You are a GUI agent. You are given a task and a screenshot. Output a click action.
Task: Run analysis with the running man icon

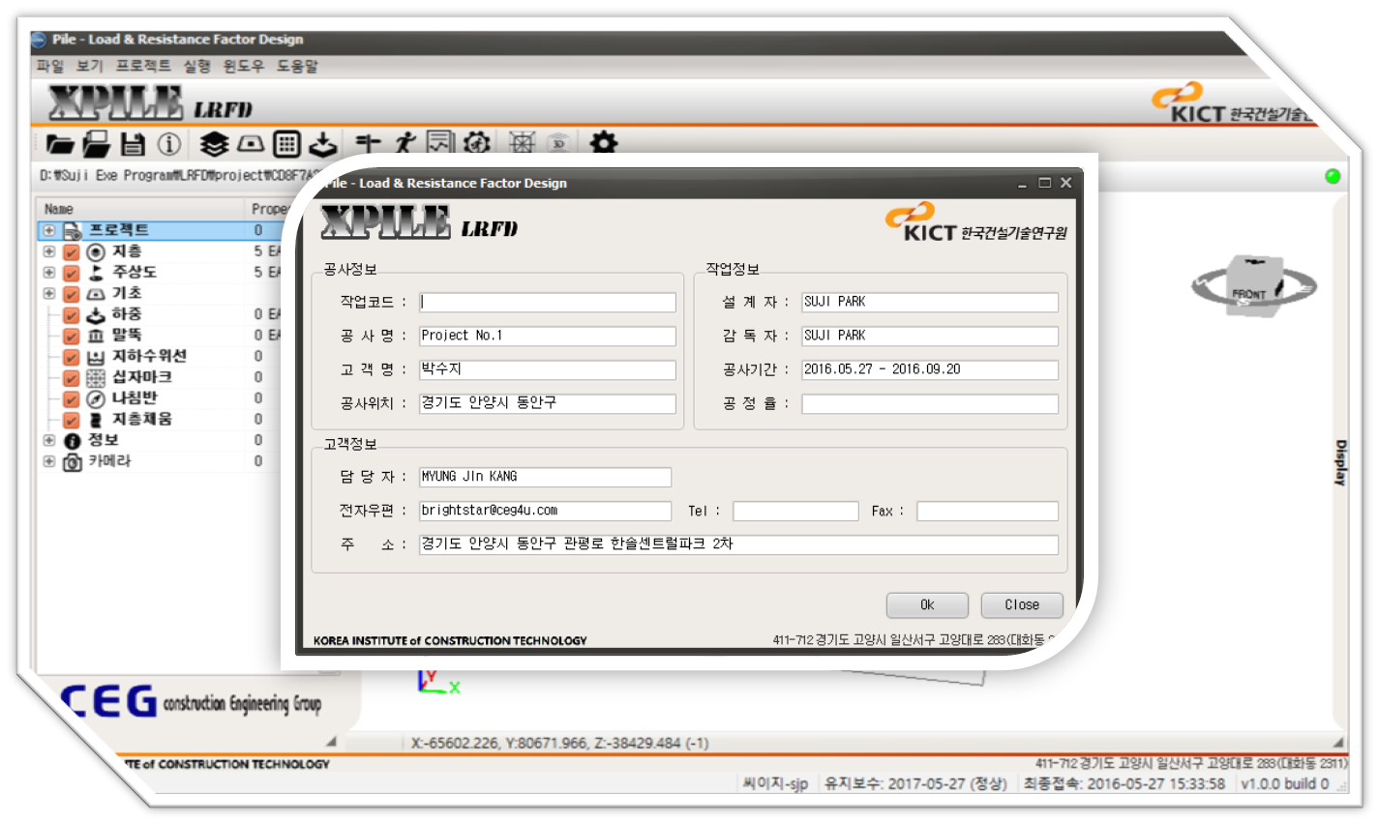(405, 143)
